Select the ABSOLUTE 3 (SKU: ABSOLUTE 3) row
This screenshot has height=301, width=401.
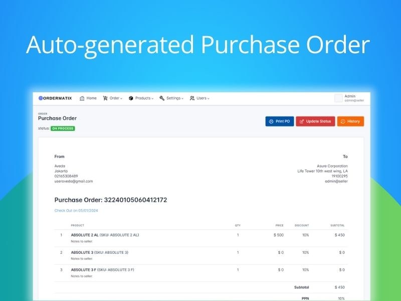click(x=201, y=255)
